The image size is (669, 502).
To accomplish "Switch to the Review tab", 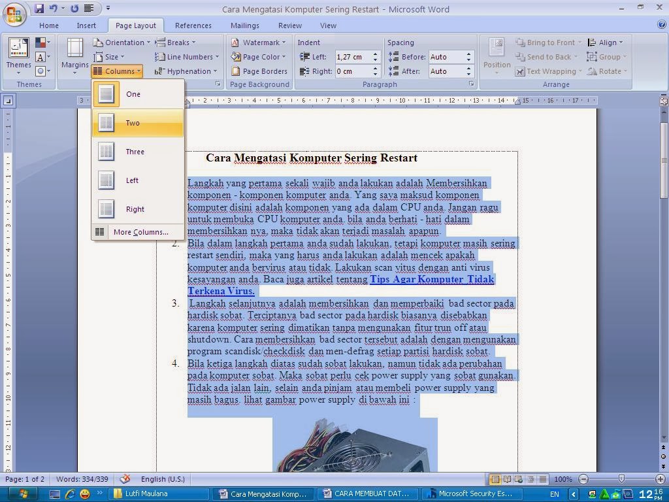I will click(x=289, y=25).
